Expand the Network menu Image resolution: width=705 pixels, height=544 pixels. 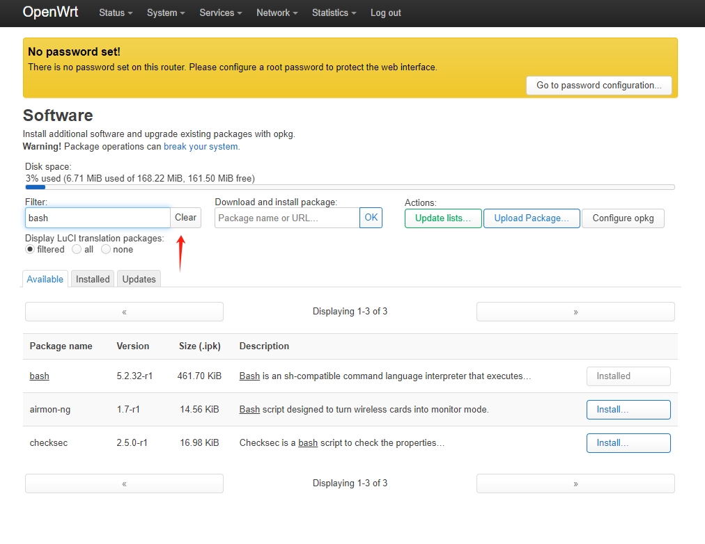277,13
